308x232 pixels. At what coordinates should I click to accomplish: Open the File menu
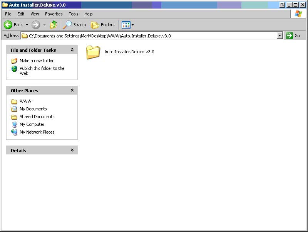tap(8, 14)
